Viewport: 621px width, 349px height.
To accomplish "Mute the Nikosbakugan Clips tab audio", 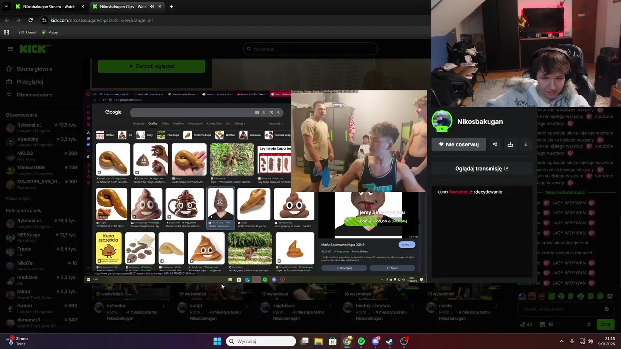I will point(152,7).
